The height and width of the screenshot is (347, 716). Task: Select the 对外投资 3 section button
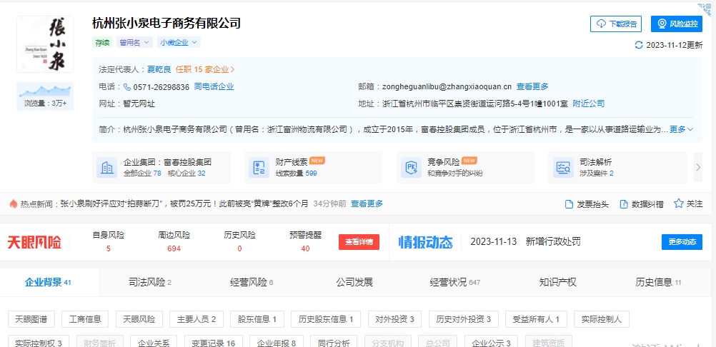point(395,319)
